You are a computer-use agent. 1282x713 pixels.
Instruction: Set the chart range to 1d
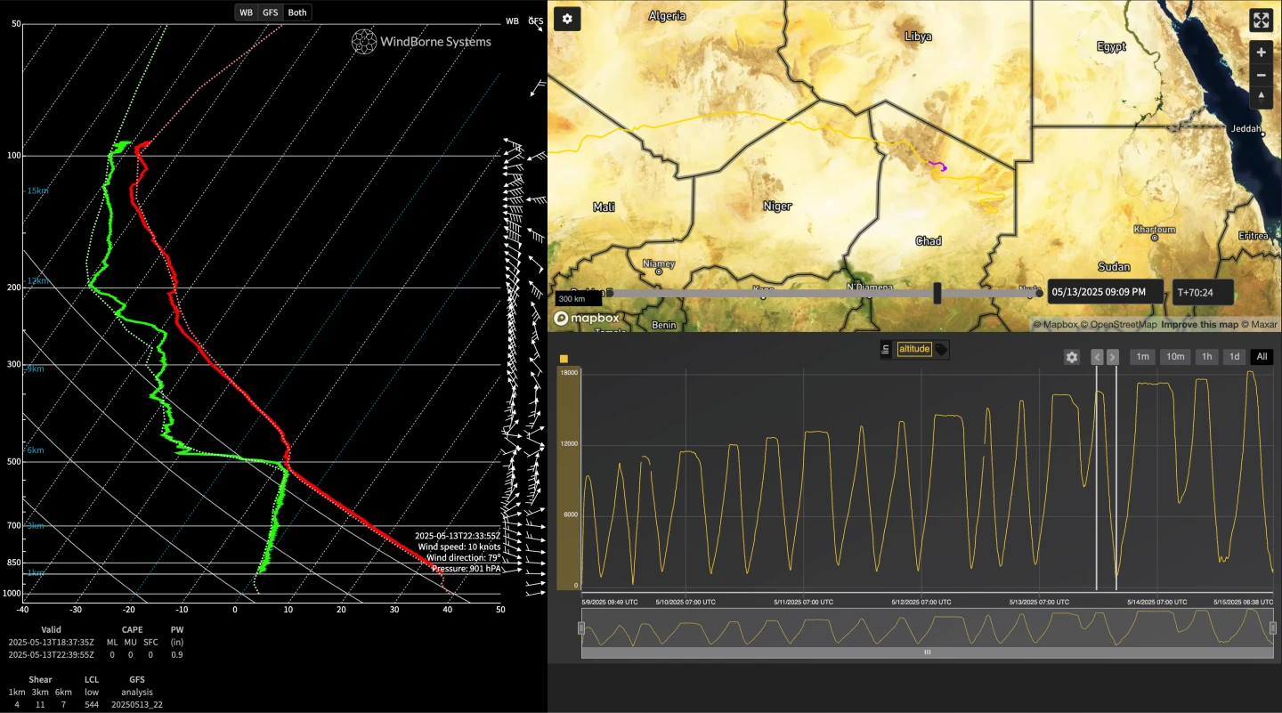pyautogui.click(x=1234, y=357)
